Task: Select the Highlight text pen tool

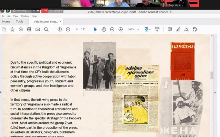Action: 178,29
